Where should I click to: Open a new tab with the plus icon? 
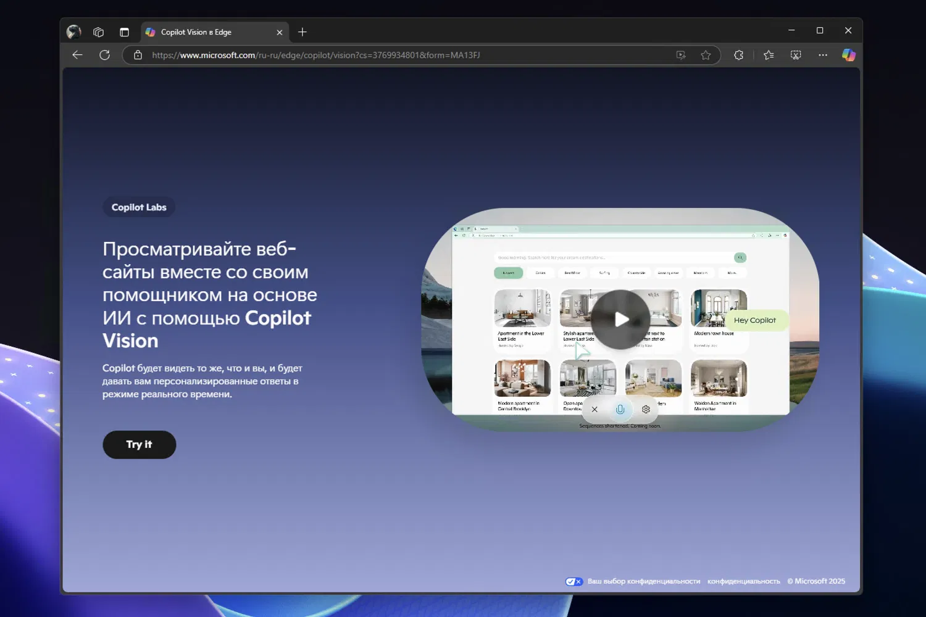point(302,32)
